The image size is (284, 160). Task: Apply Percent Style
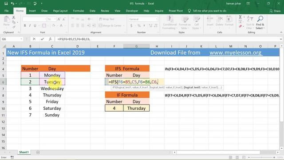(139, 26)
